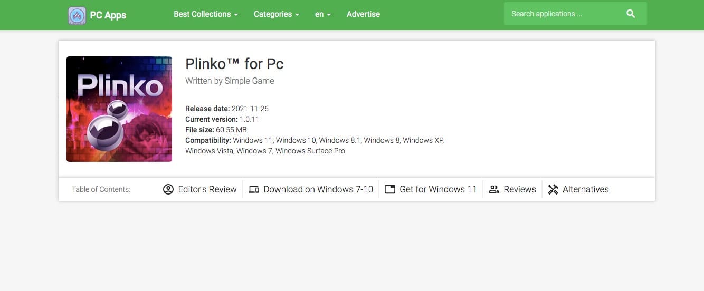Click the Compatibility label text
The height and width of the screenshot is (291, 704).
[208, 140]
